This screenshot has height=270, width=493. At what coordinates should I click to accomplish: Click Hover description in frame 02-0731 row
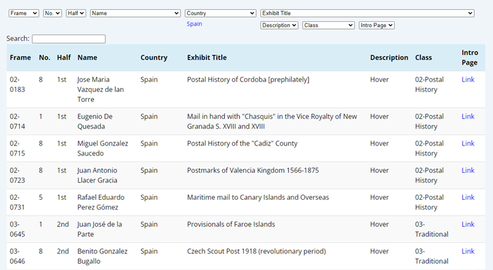point(380,198)
